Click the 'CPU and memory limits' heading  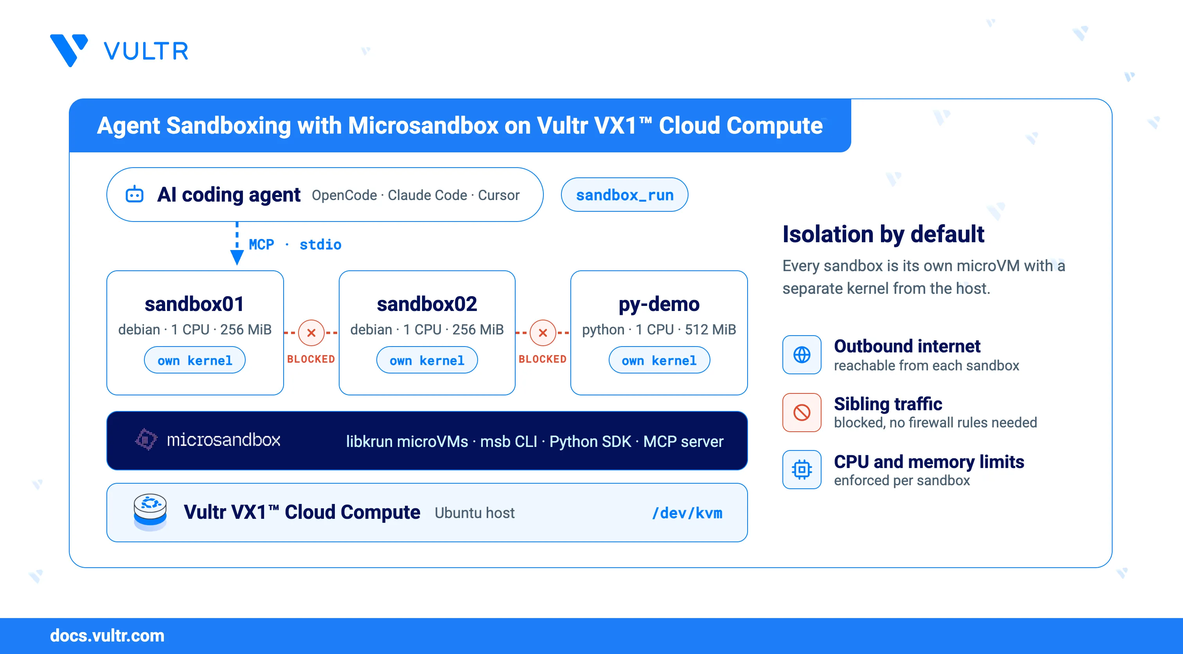coord(929,462)
